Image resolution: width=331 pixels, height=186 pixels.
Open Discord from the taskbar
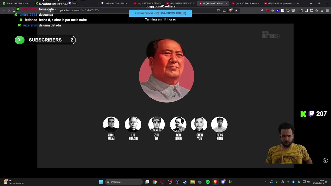(223, 182)
